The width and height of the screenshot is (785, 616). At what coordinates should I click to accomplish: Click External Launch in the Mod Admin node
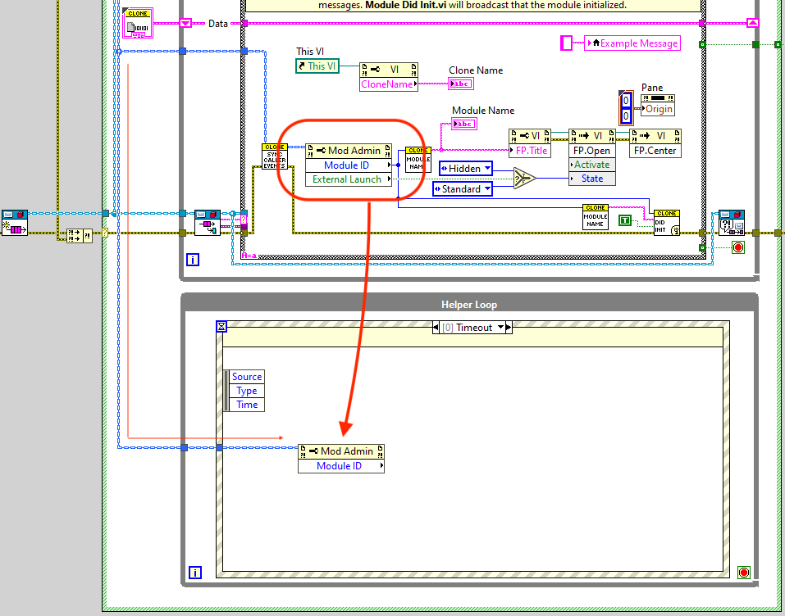(x=349, y=179)
